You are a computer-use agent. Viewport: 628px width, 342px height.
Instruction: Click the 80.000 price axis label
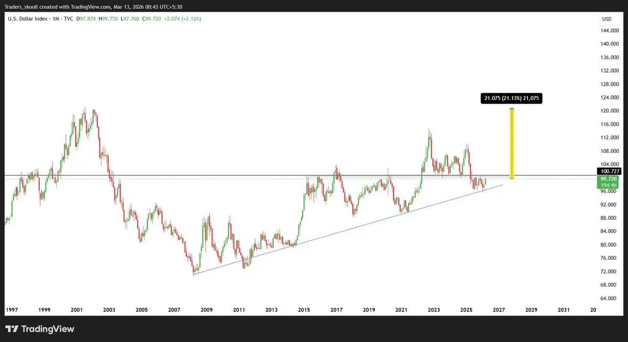[x=608, y=245]
